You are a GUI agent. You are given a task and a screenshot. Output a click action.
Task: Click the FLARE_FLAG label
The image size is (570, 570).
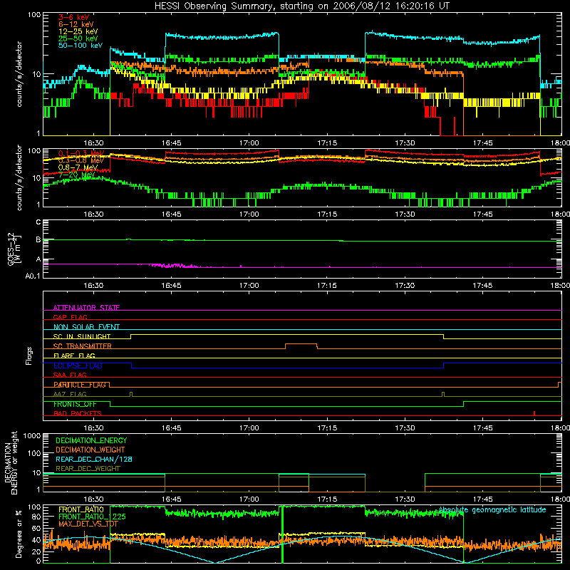74,356
